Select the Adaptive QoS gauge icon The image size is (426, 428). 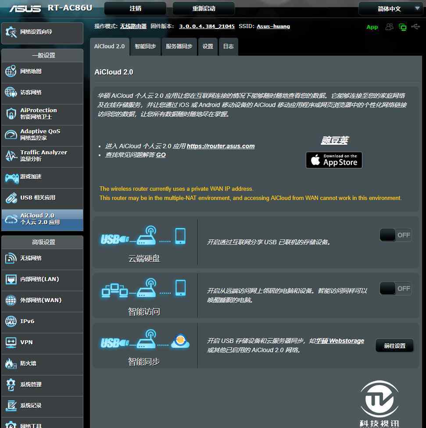point(11,135)
